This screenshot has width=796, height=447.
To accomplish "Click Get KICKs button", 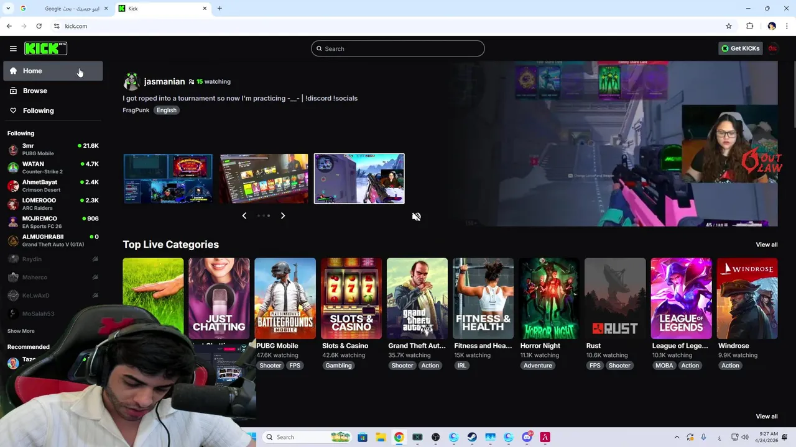I will [x=740, y=48].
